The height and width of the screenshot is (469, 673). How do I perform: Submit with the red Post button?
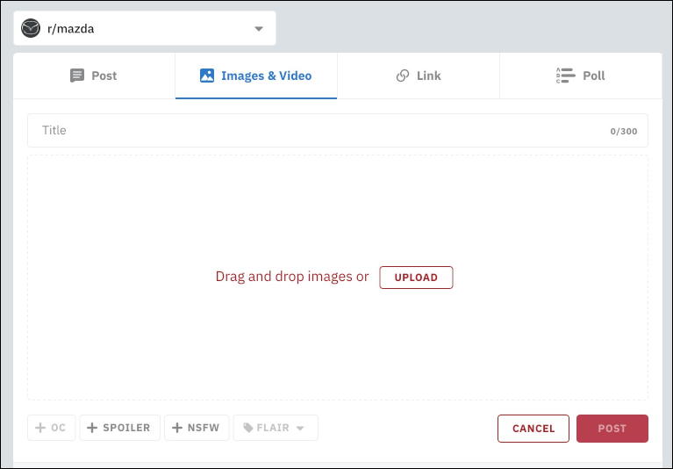[x=612, y=429]
